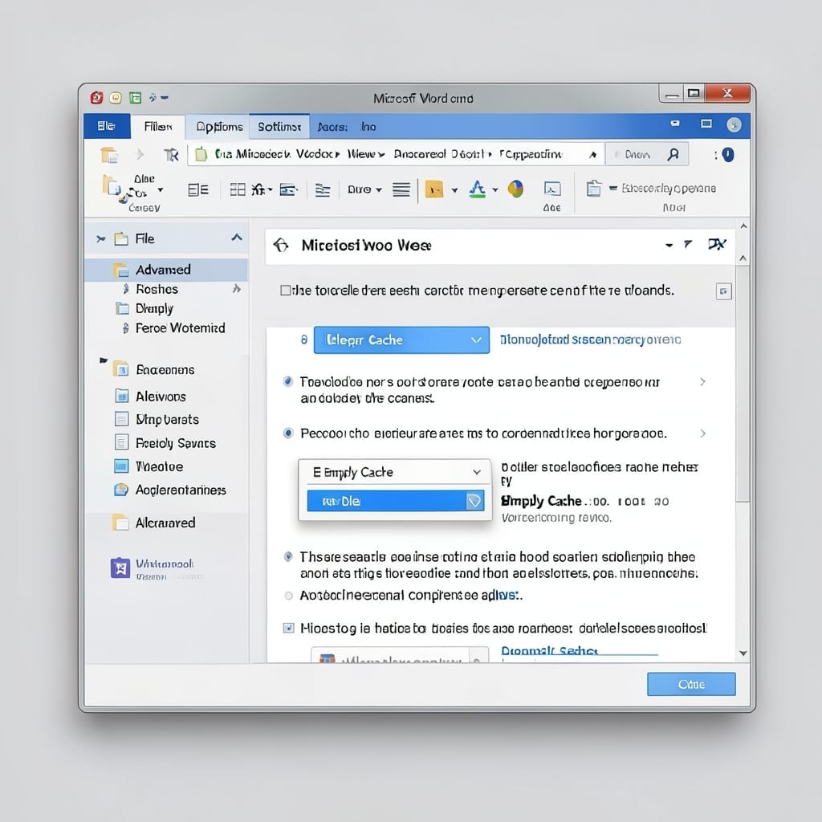
Task: Close the options panel with its X icon
Action: (717, 244)
